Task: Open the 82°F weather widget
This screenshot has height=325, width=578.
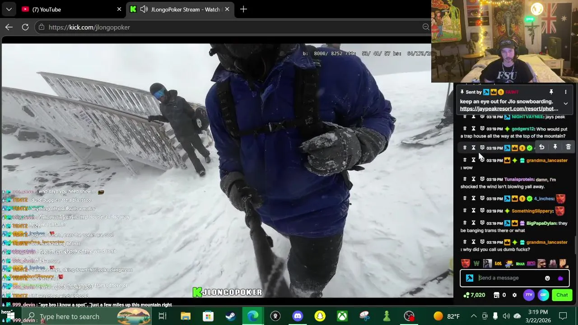Action: click(x=446, y=316)
